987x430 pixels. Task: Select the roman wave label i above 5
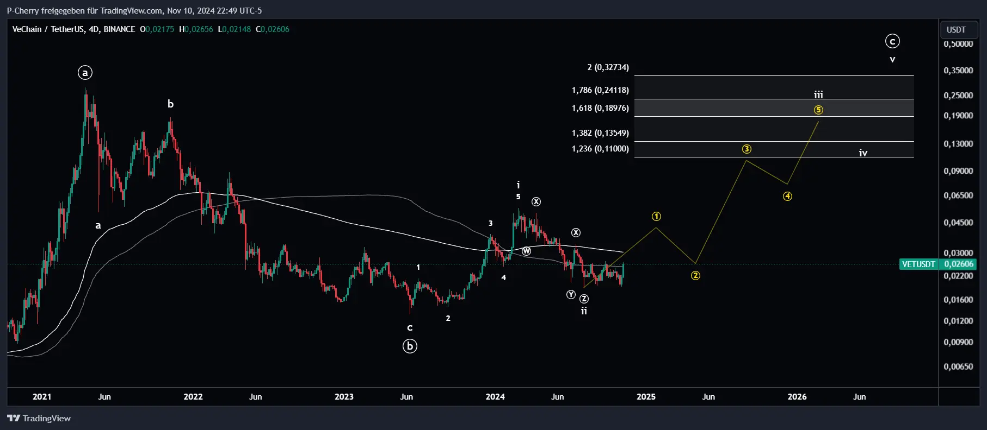pos(518,185)
